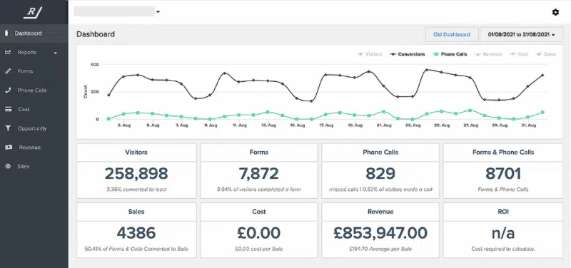Click the Revenue value £853,947.00
Screen dimensions: 571x268
tap(380, 233)
